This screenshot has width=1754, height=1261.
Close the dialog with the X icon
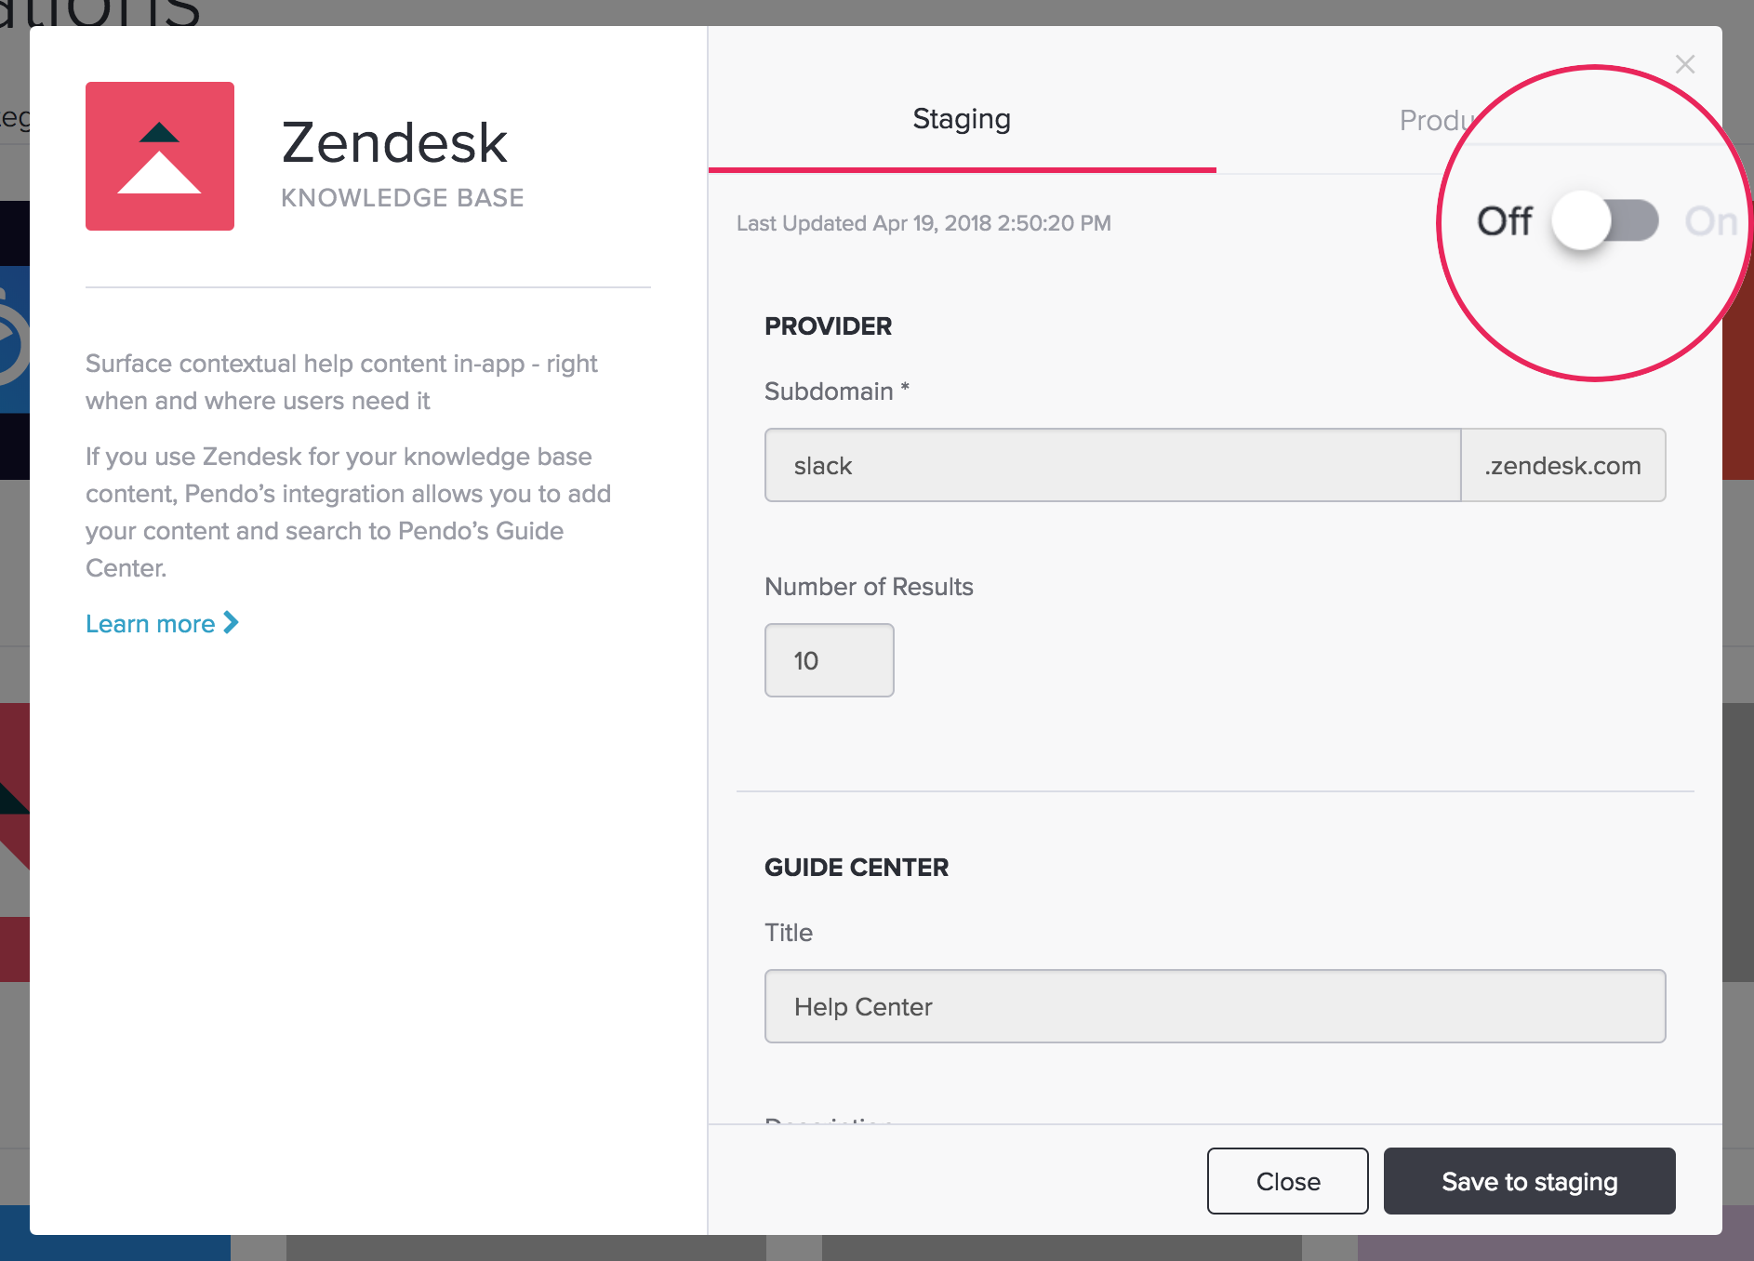(x=1684, y=64)
